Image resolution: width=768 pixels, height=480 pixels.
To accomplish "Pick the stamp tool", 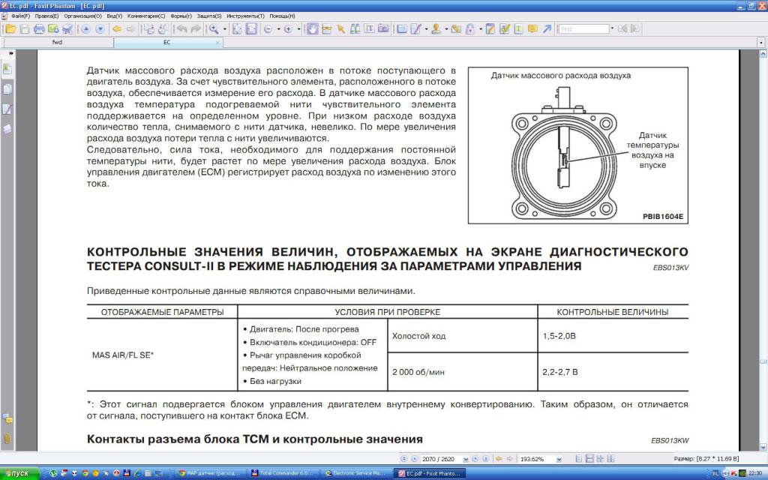I will tap(436, 29).
